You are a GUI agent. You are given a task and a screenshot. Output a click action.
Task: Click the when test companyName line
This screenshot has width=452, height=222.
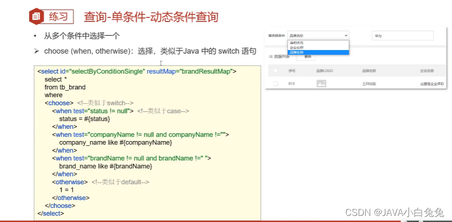(140, 135)
